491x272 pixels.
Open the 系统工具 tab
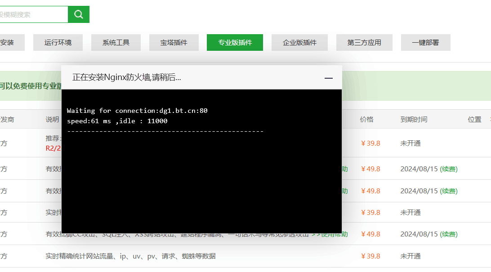pyautogui.click(x=116, y=43)
